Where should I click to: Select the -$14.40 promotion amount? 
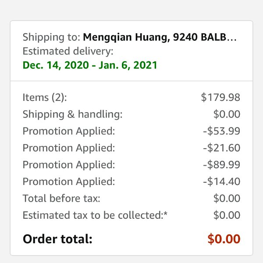click(x=221, y=181)
